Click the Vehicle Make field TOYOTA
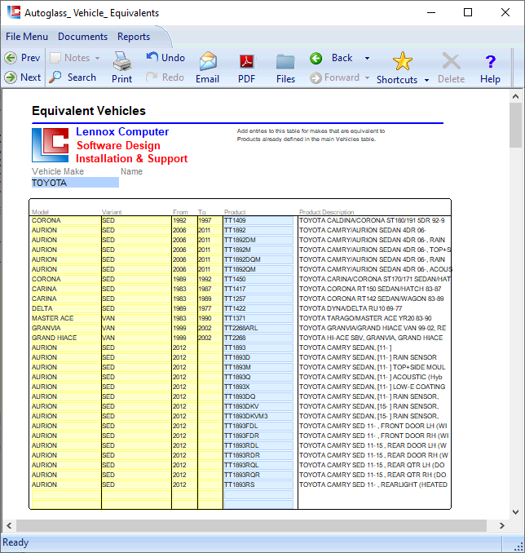525x553 pixels. (75, 183)
